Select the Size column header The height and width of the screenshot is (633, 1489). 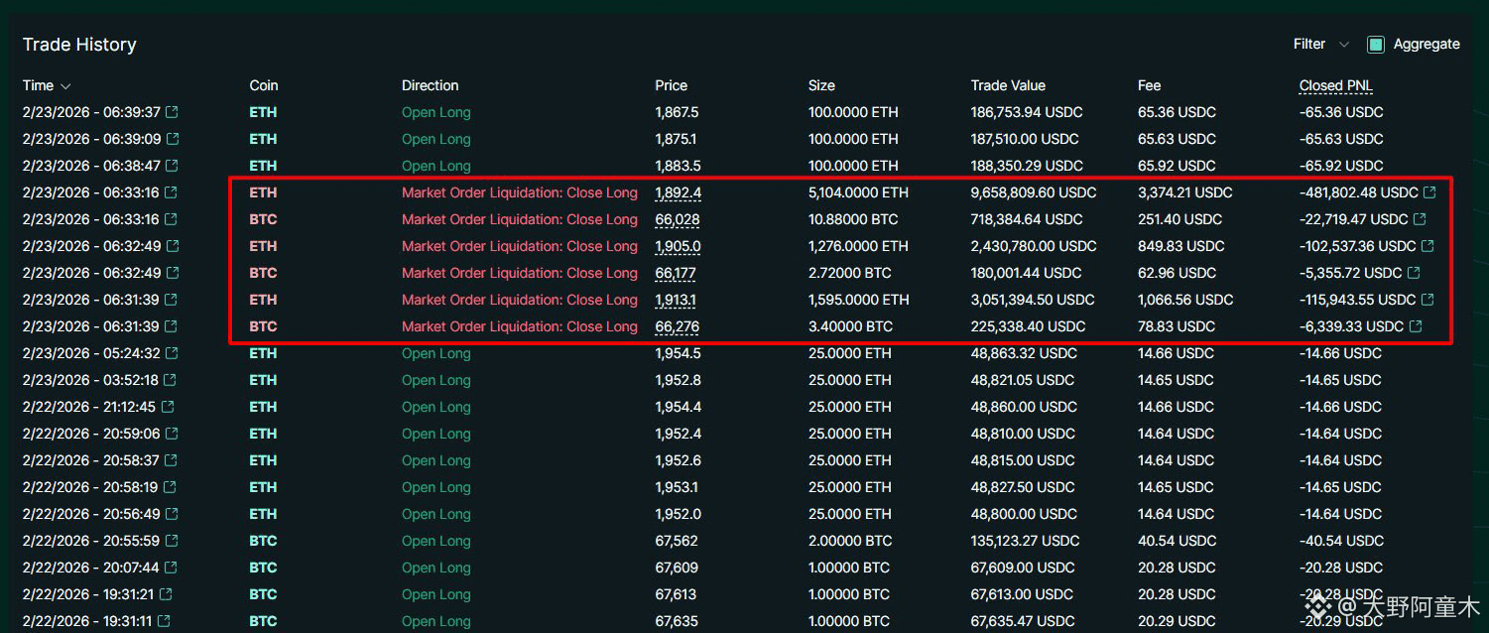pyautogui.click(x=821, y=85)
